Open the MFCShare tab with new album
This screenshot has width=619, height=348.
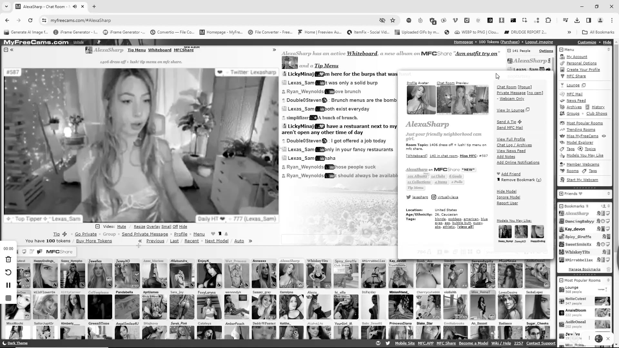[x=184, y=50]
